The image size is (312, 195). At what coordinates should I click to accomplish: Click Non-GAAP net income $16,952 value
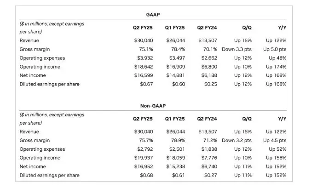[x=143, y=166]
